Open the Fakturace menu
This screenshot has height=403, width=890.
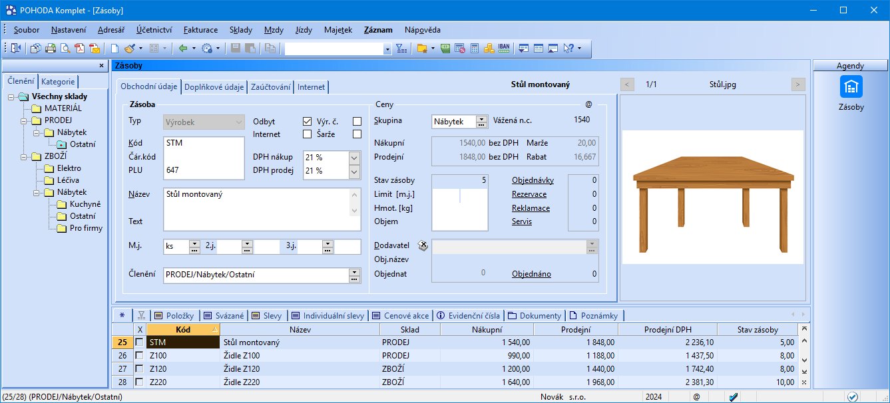(x=200, y=30)
